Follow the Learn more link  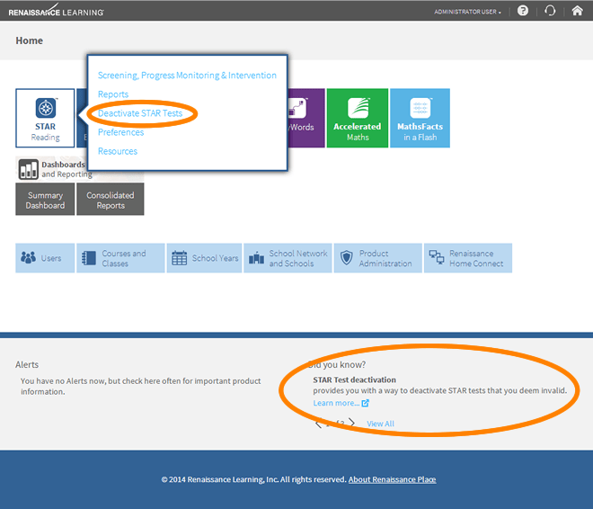336,403
